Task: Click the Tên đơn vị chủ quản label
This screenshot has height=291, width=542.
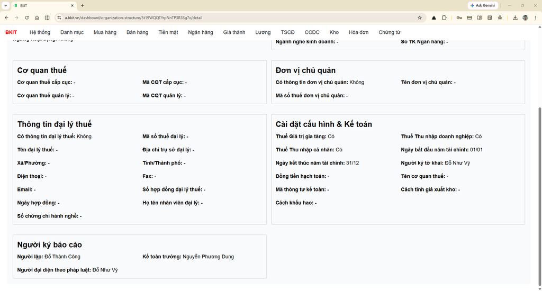Action: [427, 82]
